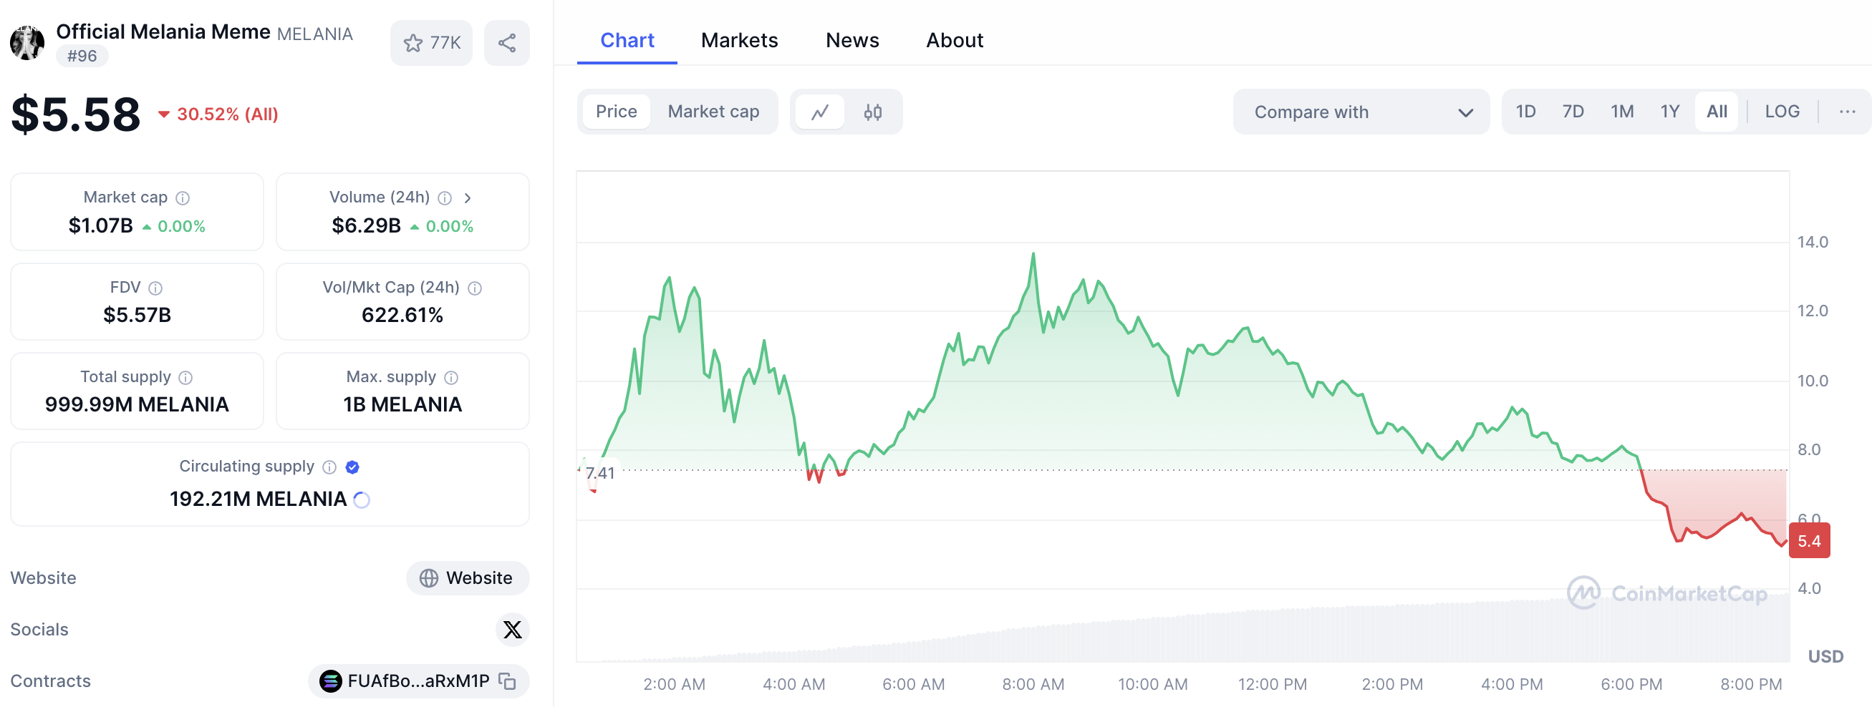Select line chart style icon

[x=821, y=112]
